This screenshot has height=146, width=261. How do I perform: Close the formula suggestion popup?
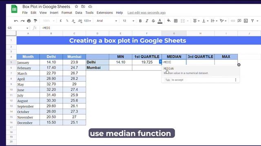click(x=239, y=65)
